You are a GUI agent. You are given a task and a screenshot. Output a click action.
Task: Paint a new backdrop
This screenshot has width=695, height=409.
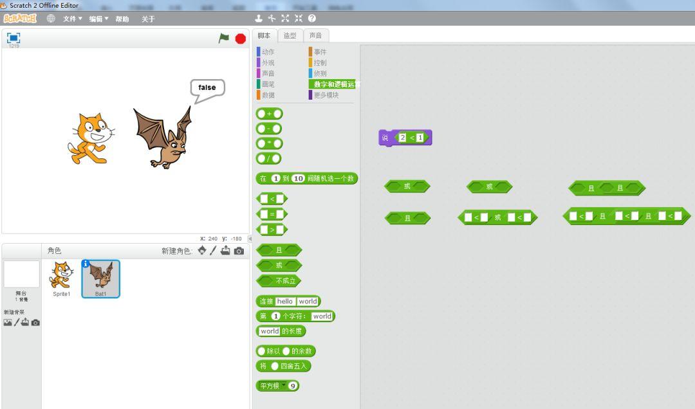pos(17,322)
